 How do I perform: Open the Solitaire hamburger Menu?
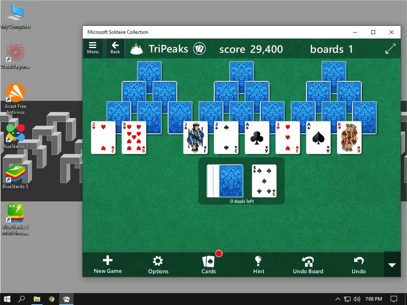93,48
